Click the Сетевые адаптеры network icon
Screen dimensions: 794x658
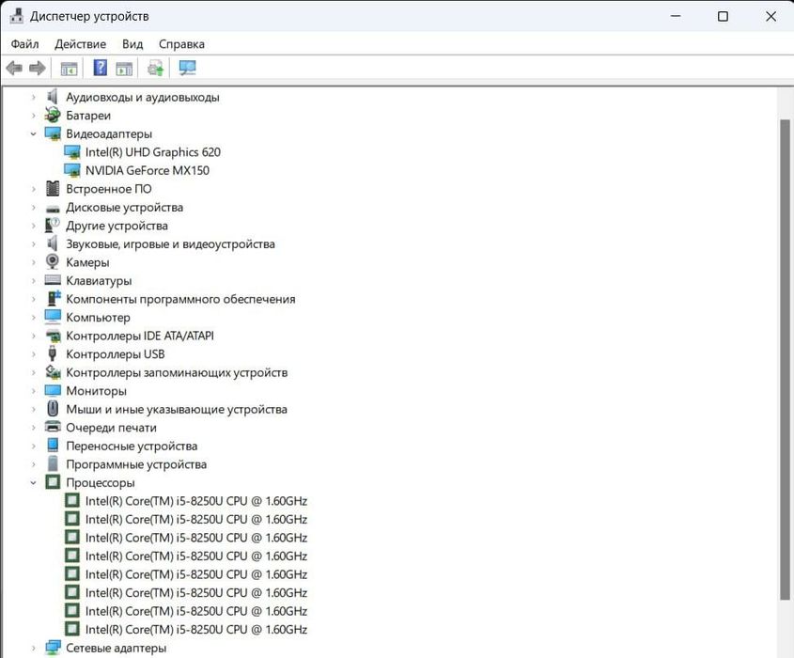[x=53, y=647]
